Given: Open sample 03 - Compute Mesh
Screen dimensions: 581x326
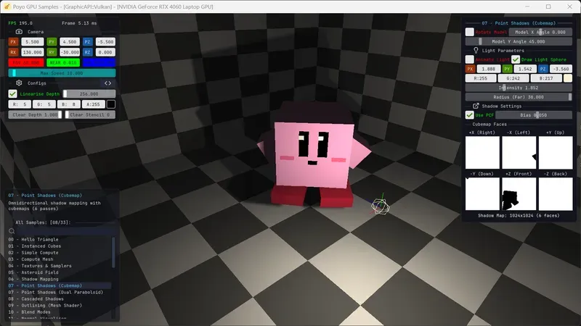Looking at the screenshot, I should click(x=60, y=259).
